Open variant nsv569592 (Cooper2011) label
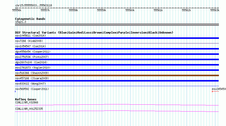This screenshot has width=226, height=126. click(x=32, y=89)
